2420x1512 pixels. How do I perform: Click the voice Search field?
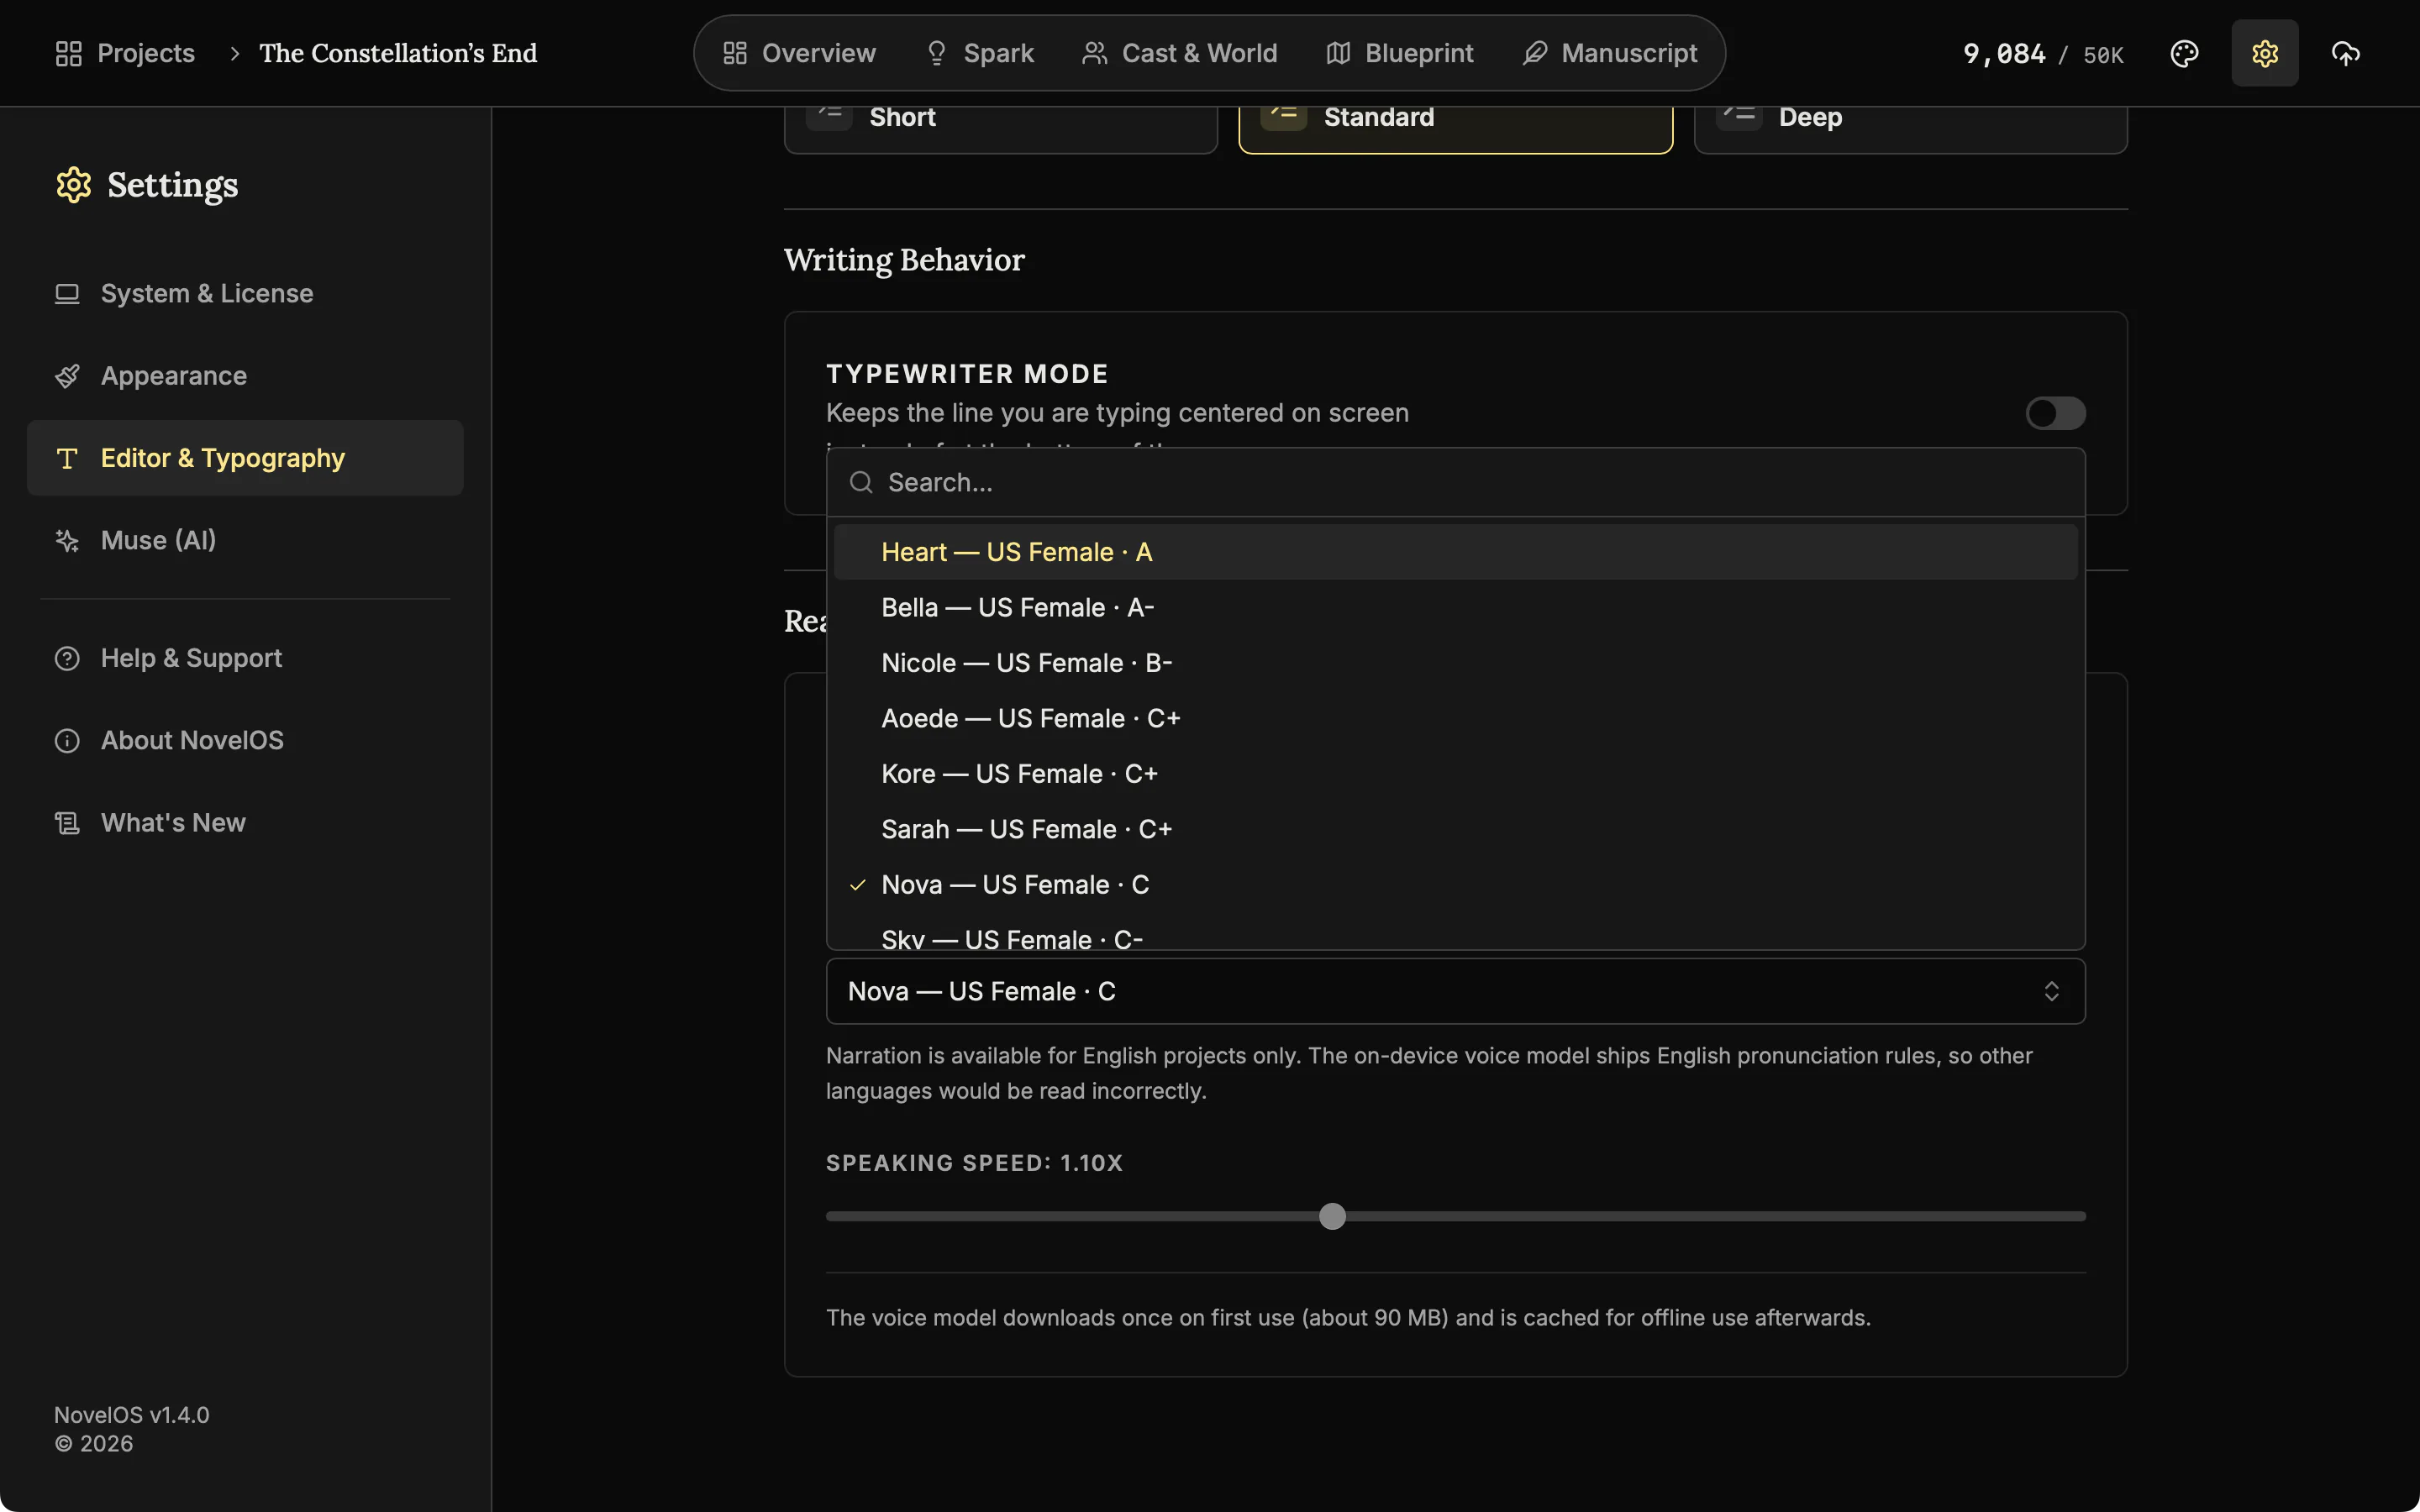[1455, 483]
